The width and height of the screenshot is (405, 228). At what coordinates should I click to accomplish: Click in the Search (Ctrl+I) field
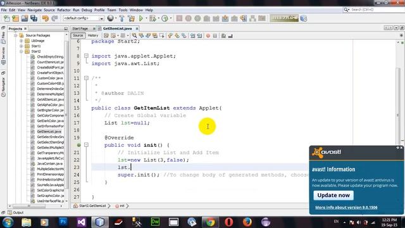(376, 9)
